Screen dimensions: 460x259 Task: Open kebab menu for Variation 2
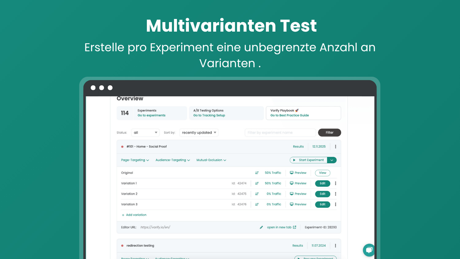(335, 194)
